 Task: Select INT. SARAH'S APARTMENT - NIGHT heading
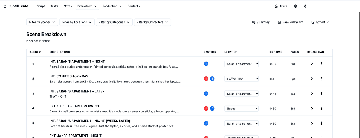point(77,61)
